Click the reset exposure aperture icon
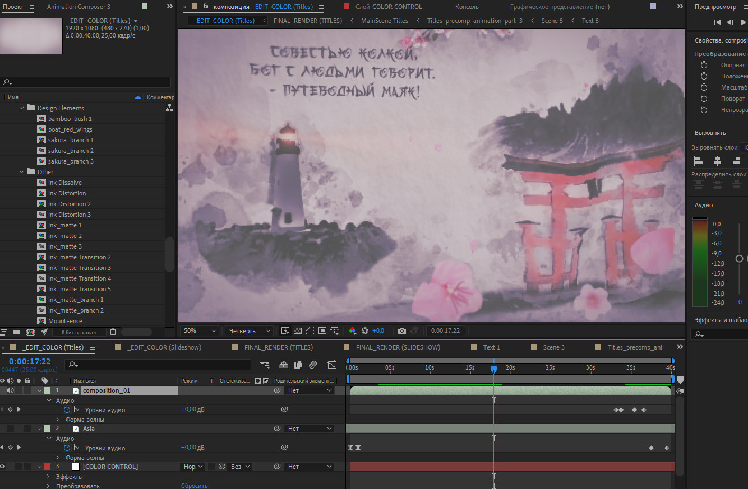The width and height of the screenshot is (748, 489). (x=365, y=331)
